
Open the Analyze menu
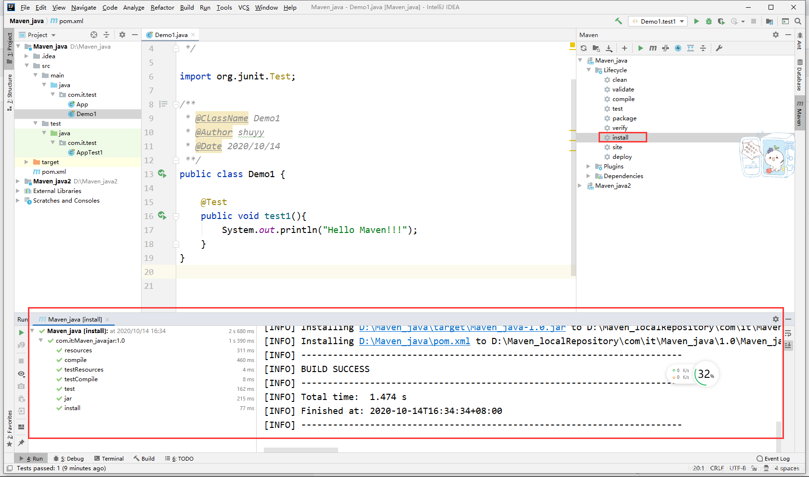[134, 7]
